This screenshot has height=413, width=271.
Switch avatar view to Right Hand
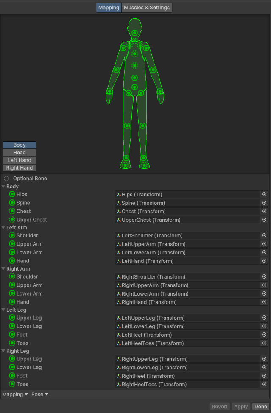click(x=20, y=168)
